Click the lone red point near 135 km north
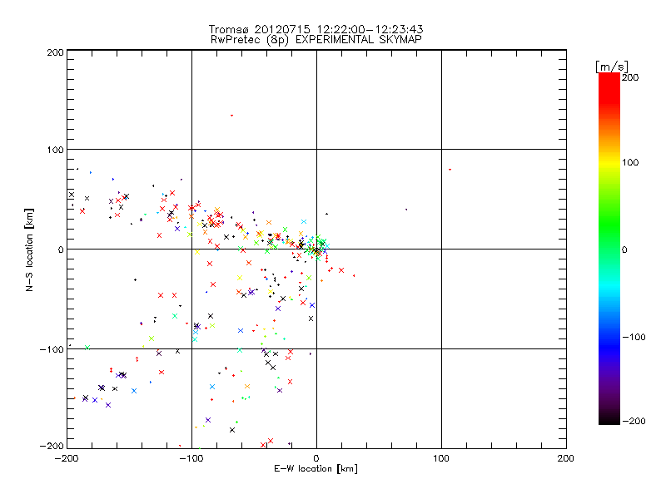 pyautogui.click(x=231, y=116)
